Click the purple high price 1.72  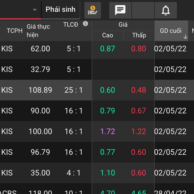(x=107, y=132)
